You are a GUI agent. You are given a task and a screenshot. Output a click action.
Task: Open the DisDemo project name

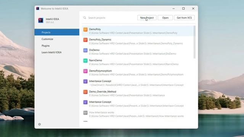pyautogui.click(x=94, y=50)
